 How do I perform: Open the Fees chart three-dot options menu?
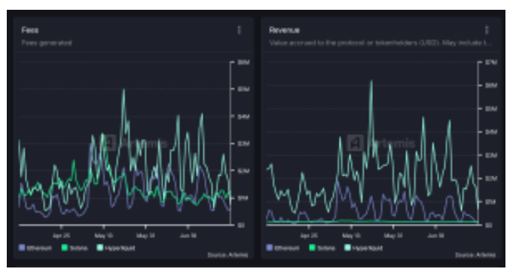[240, 30]
